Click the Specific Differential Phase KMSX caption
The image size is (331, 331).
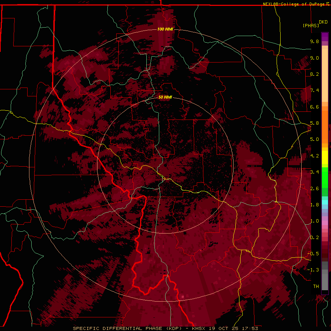165,328
